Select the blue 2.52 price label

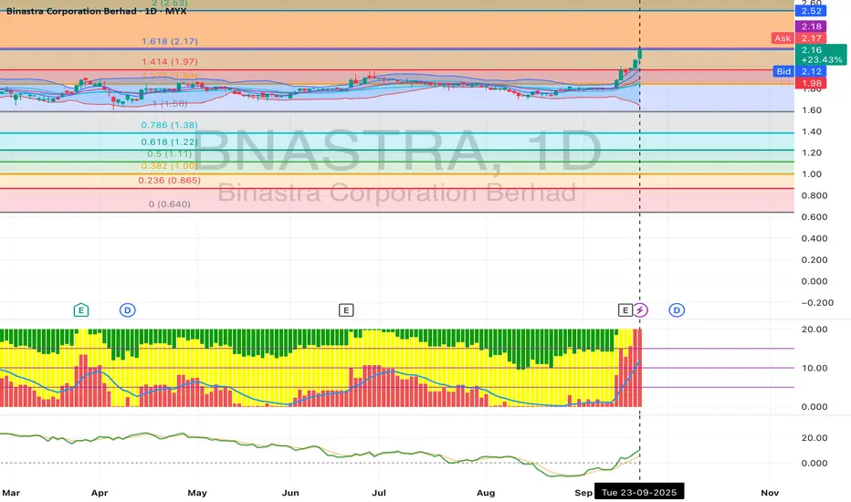pos(811,11)
